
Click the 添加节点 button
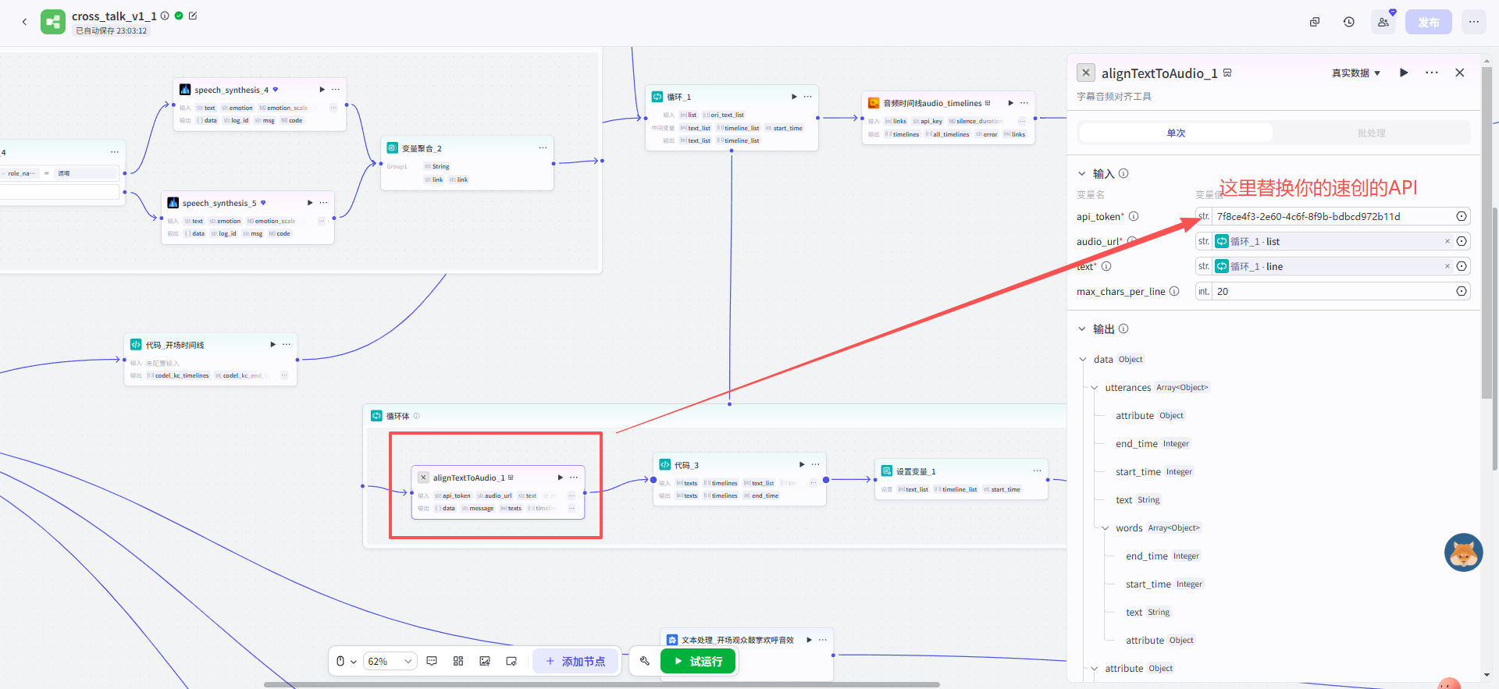tap(575, 661)
